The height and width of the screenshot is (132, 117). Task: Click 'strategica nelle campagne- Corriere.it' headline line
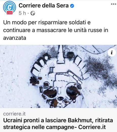[x=55, y=127]
